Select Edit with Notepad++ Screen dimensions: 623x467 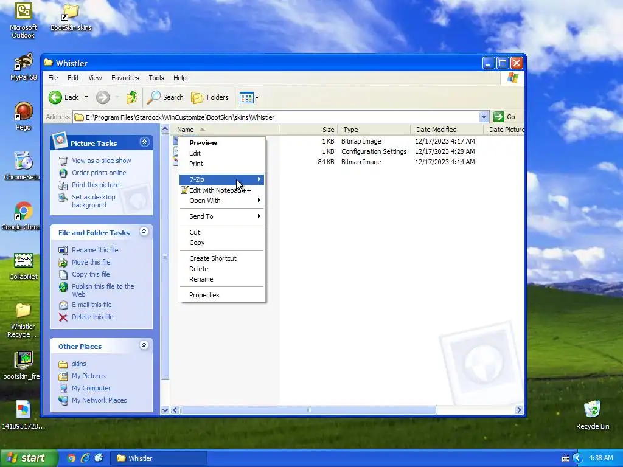tap(221, 190)
